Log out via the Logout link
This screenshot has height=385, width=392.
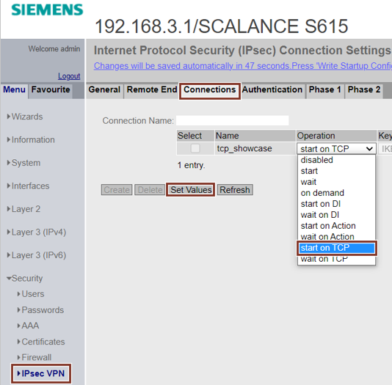click(69, 76)
